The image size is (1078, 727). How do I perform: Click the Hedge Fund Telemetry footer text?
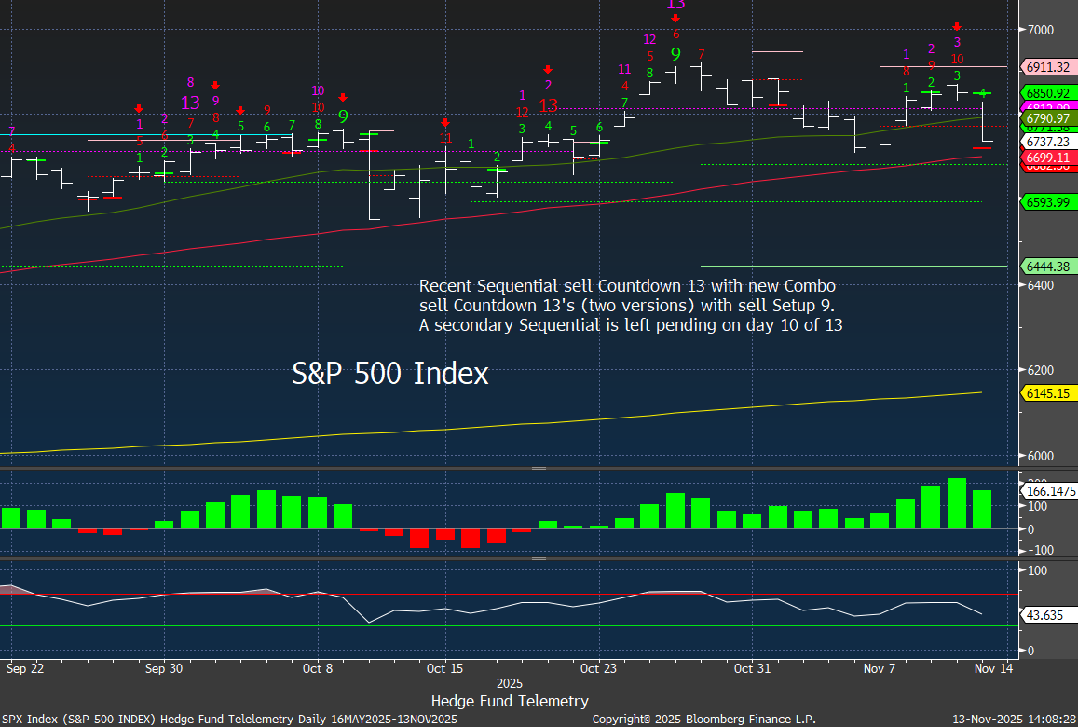click(510, 700)
